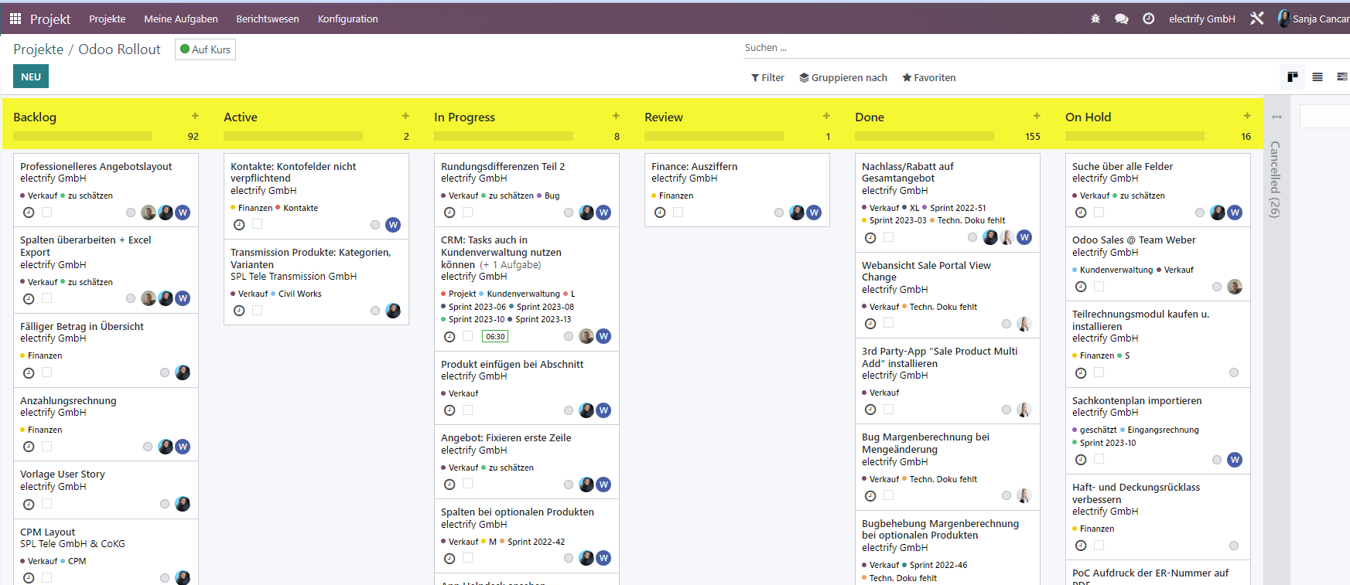The height and width of the screenshot is (585, 1350).
Task: Open the debug bug icon
Action: (x=1095, y=19)
